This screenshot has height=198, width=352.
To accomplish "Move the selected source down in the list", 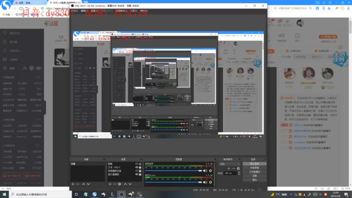I will coord(130,184).
